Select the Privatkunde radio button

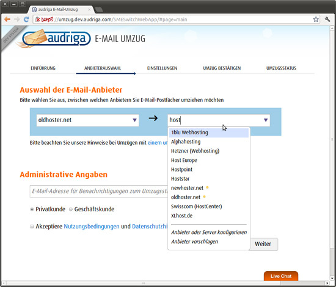point(32,209)
